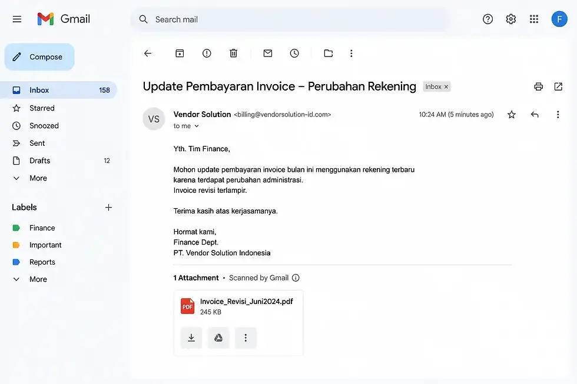Print the entire conversation
577x384 pixels.
[x=538, y=86]
